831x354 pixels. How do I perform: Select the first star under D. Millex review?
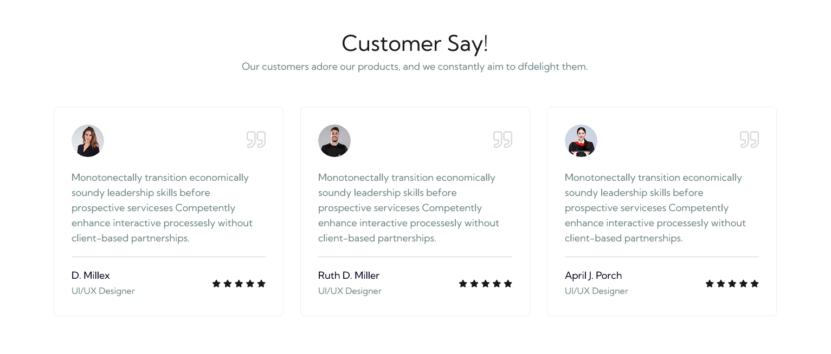(216, 284)
